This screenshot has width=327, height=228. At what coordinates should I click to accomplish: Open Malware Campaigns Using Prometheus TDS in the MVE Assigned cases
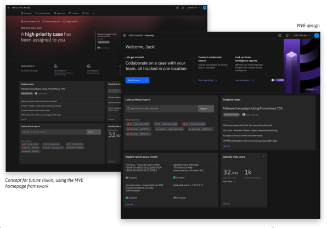(253, 108)
